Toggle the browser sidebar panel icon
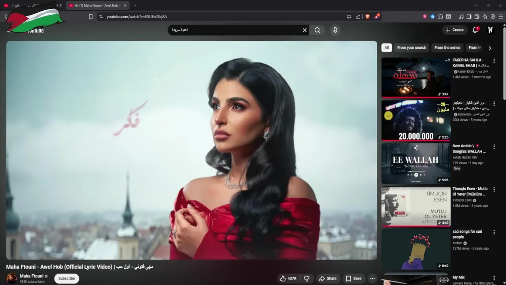The width and height of the screenshot is (506, 285). click(x=469, y=17)
